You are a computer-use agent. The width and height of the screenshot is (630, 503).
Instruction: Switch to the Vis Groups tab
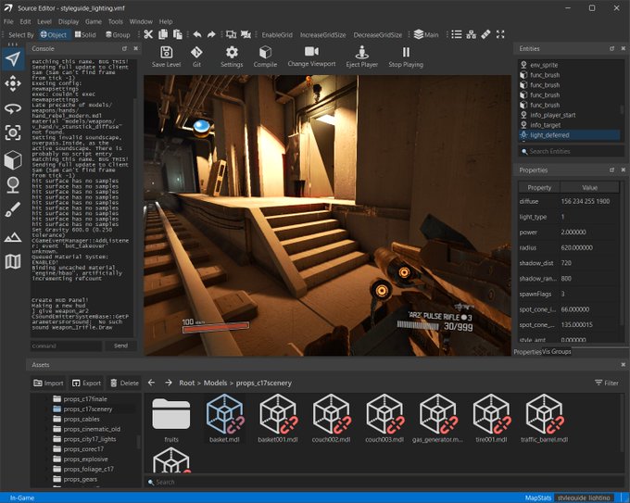[557, 351]
